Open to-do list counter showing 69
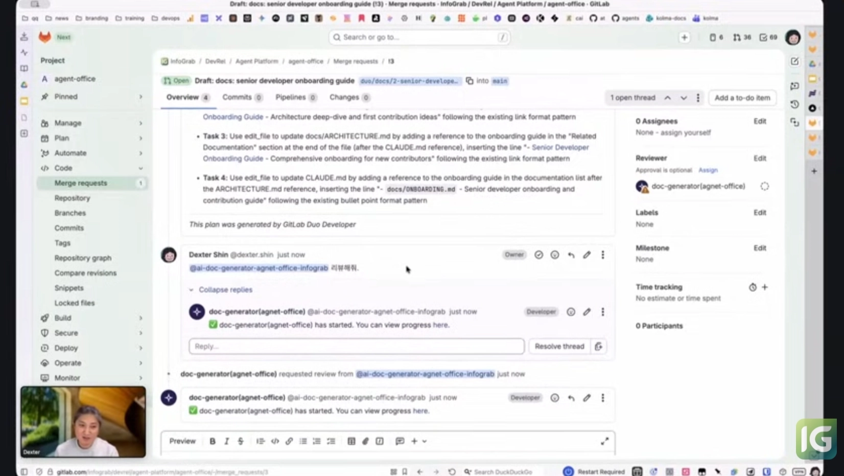 coord(768,37)
